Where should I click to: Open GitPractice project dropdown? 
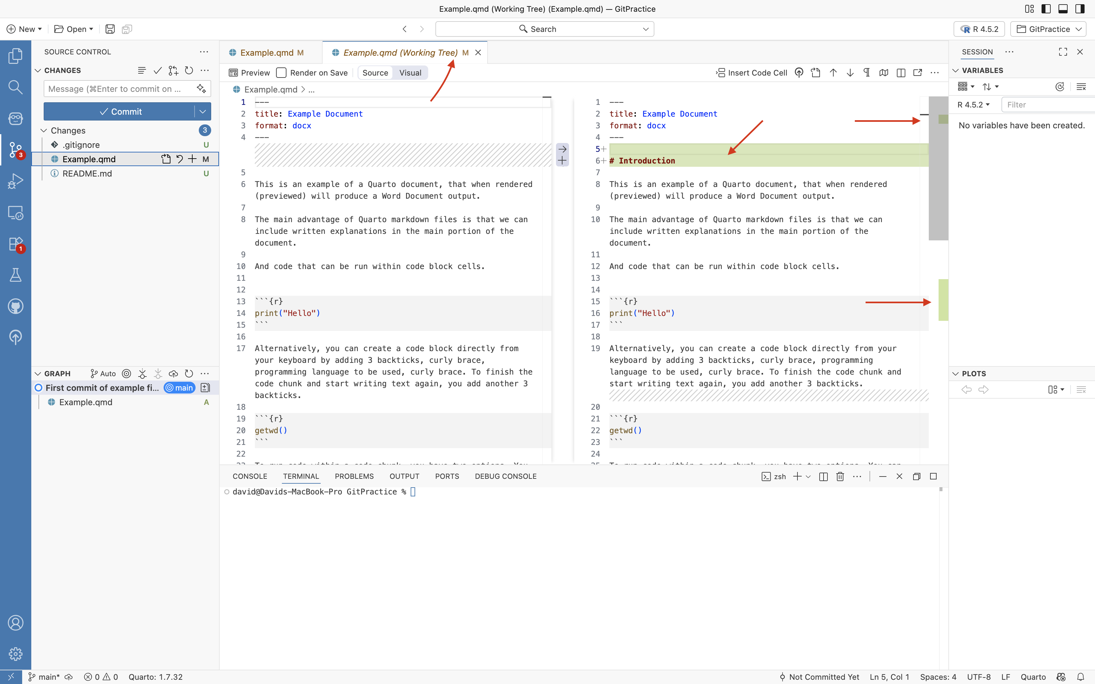pyautogui.click(x=1048, y=29)
